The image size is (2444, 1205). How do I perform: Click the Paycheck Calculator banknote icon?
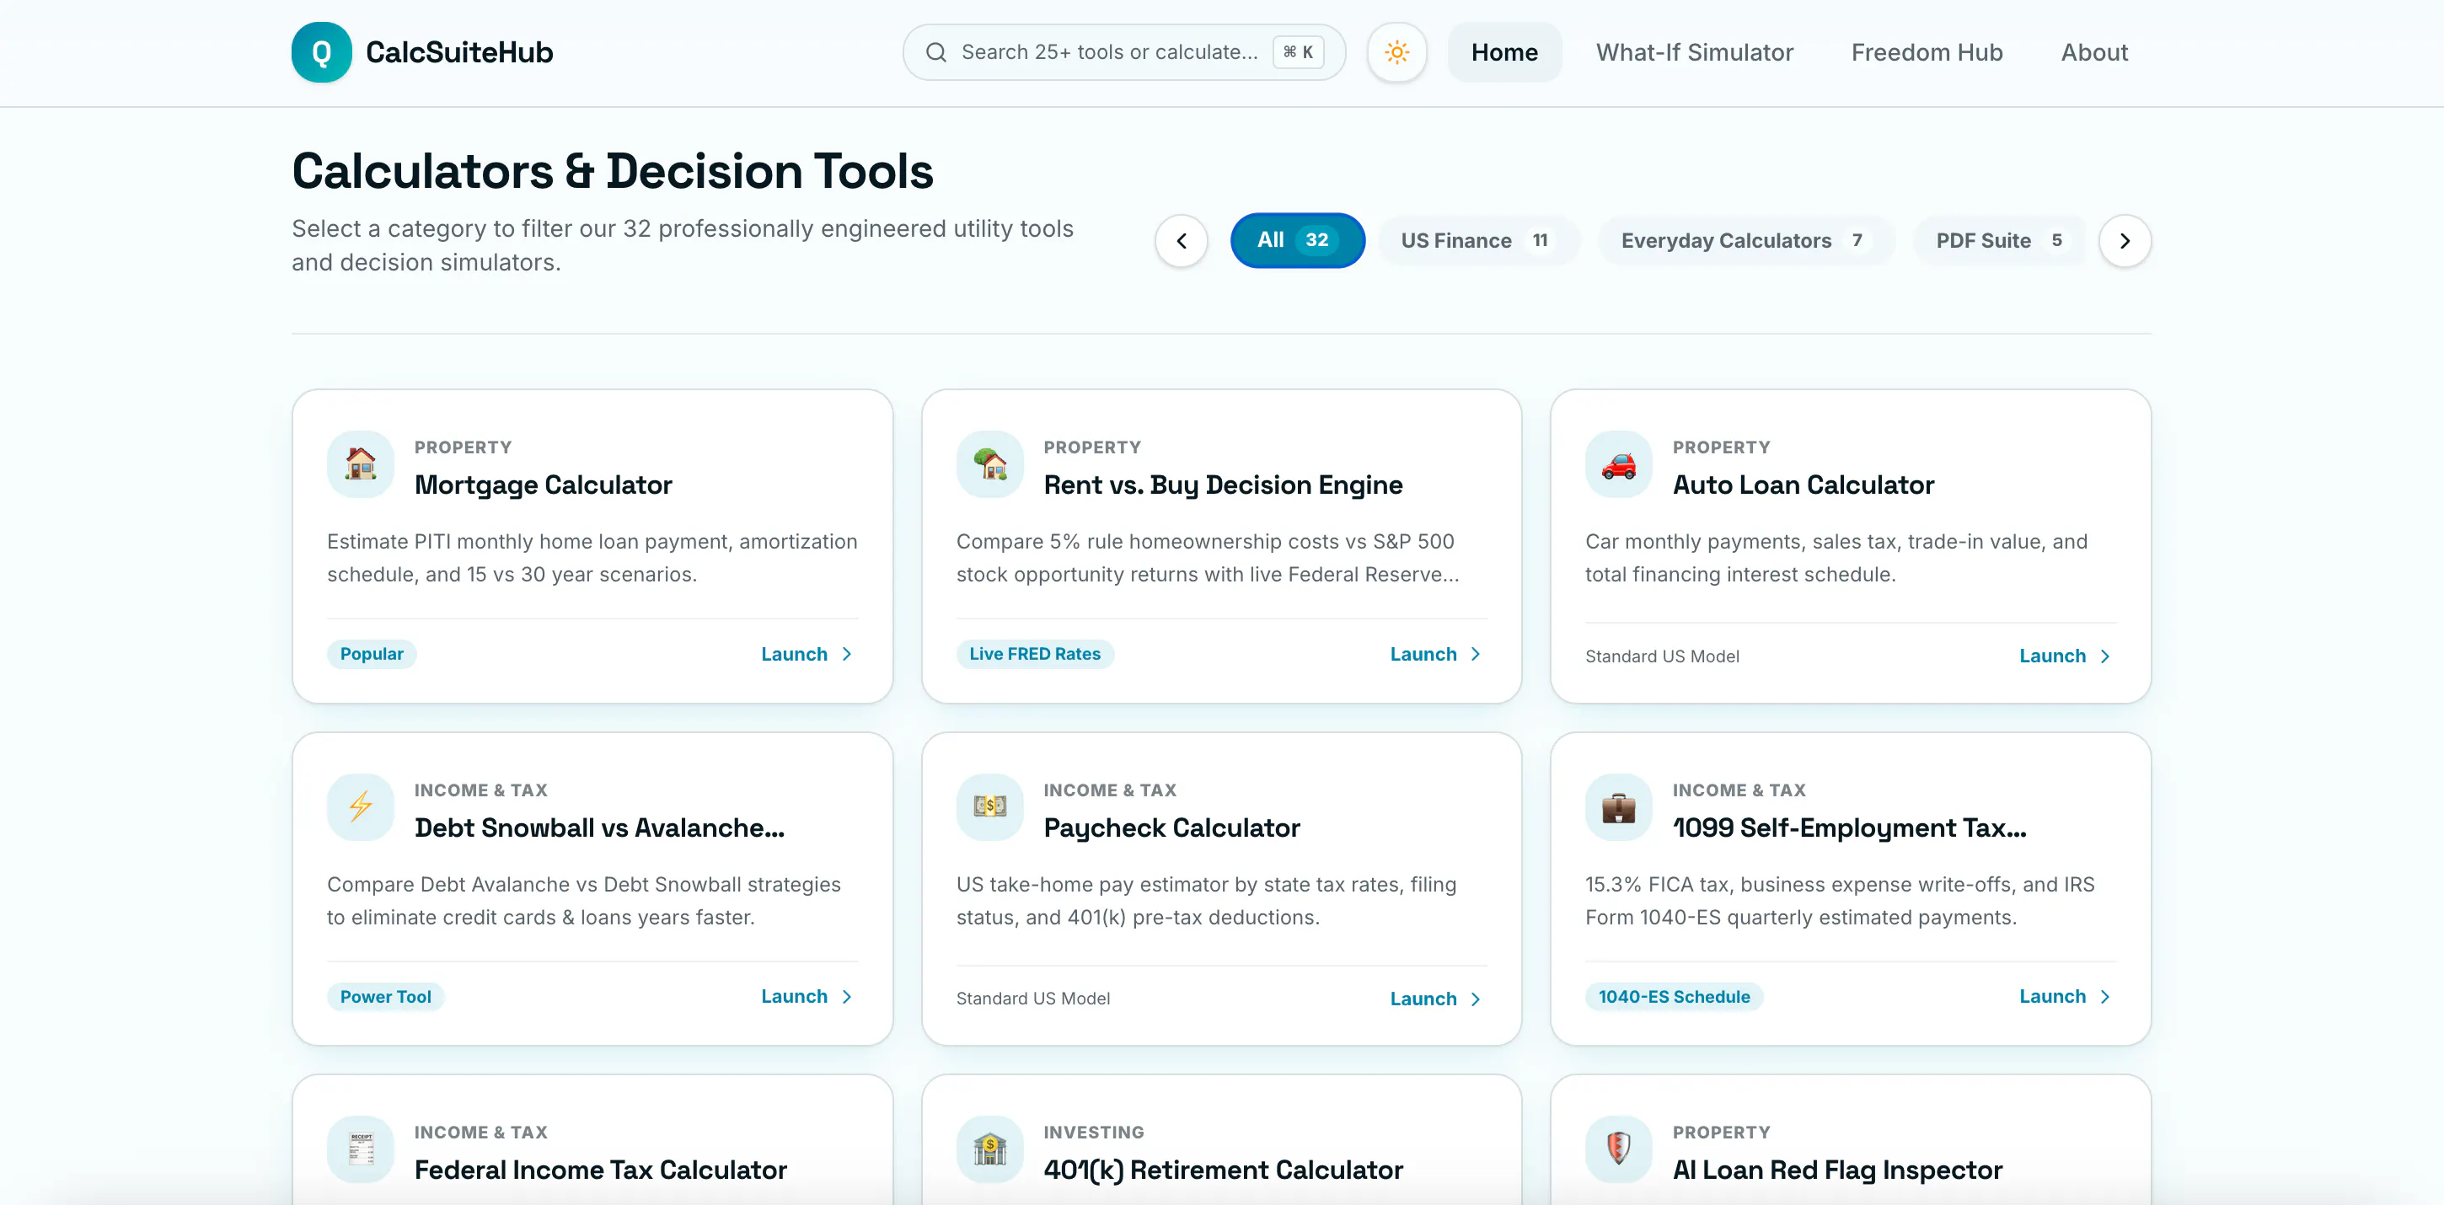(989, 806)
